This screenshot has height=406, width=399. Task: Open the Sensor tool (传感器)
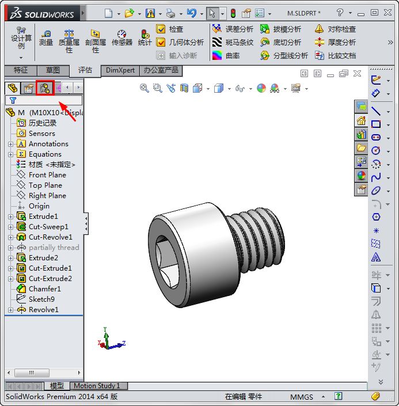click(121, 38)
